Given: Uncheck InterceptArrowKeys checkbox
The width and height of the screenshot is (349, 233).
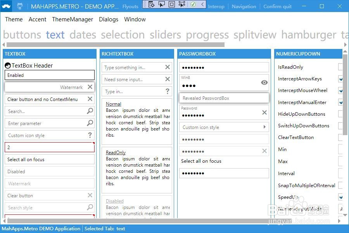Looking at the screenshot, I should point(340,79).
